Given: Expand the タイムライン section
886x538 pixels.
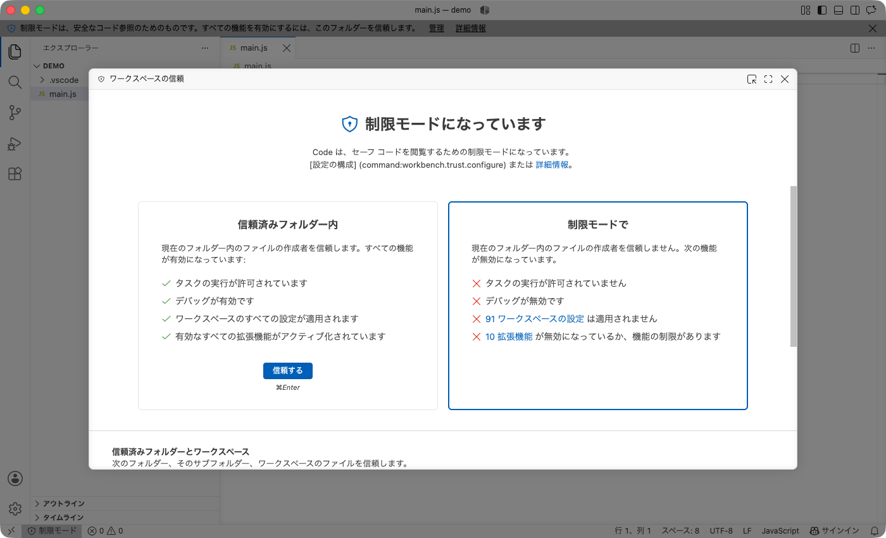Looking at the screenshot, I should pos(125,518).
